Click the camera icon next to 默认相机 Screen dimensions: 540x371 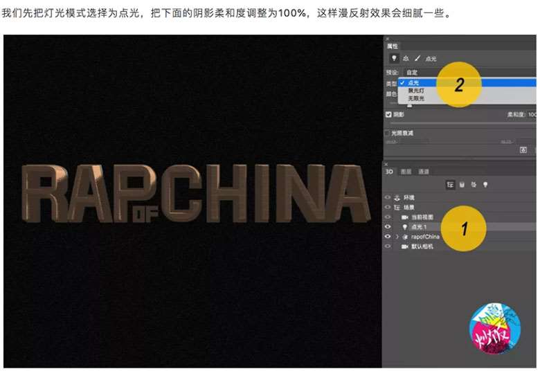click(x=405, y=246)
